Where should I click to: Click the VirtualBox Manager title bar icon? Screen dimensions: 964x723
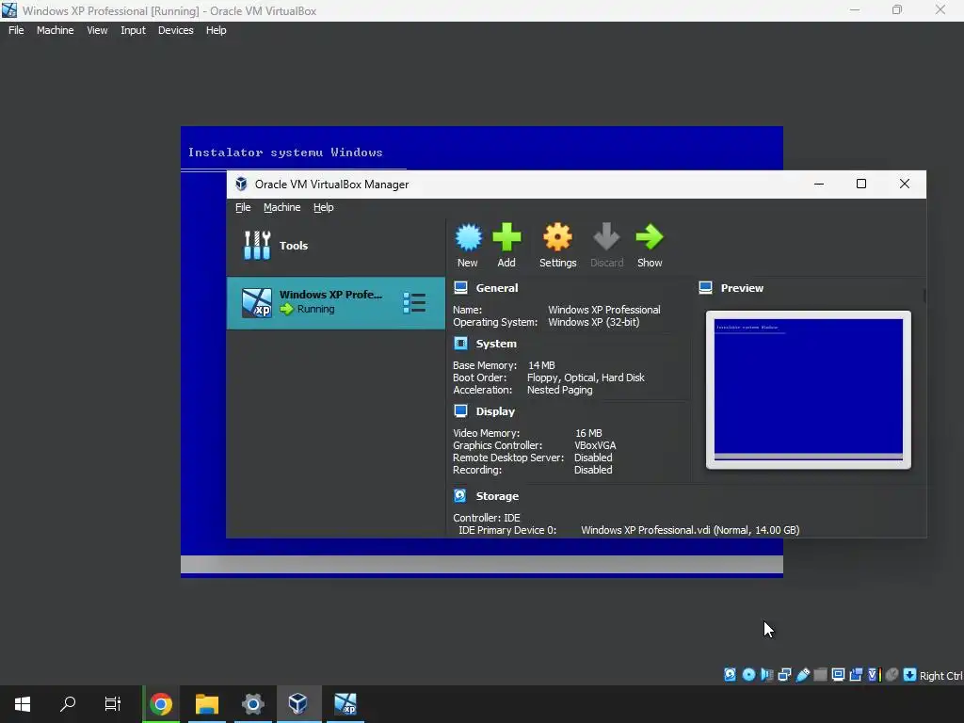[x=241, y=184]
